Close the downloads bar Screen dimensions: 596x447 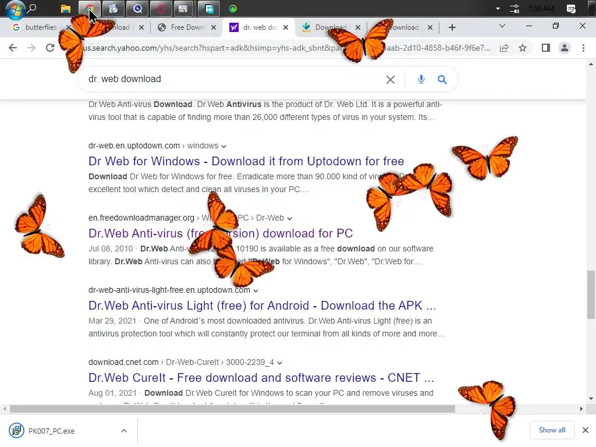586,430
